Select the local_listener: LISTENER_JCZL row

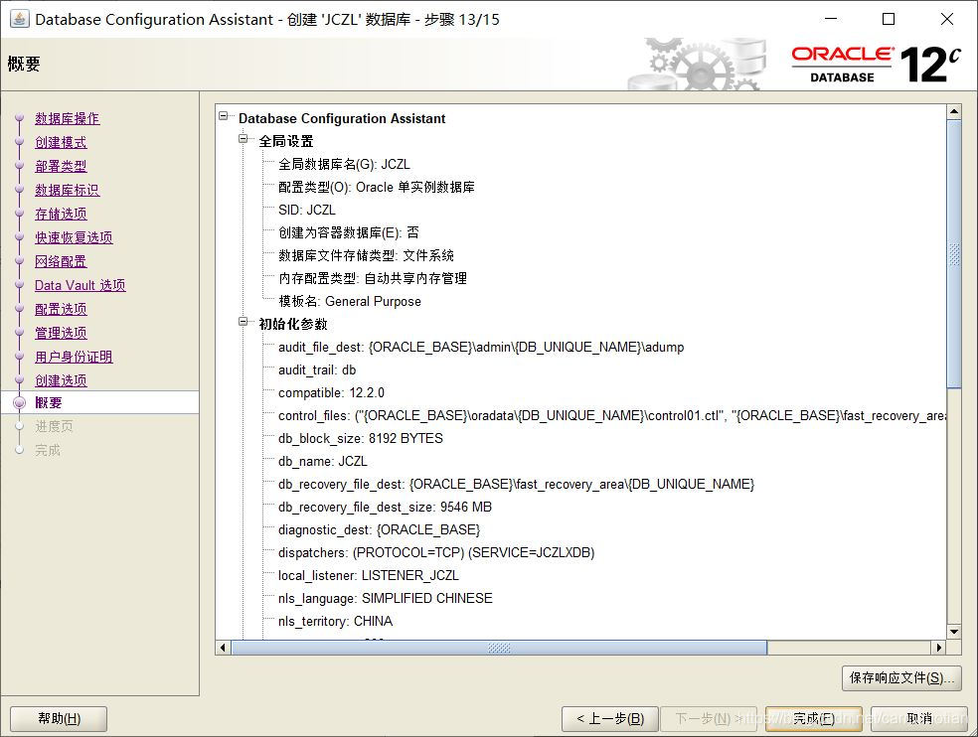click(x=369, y=575)
